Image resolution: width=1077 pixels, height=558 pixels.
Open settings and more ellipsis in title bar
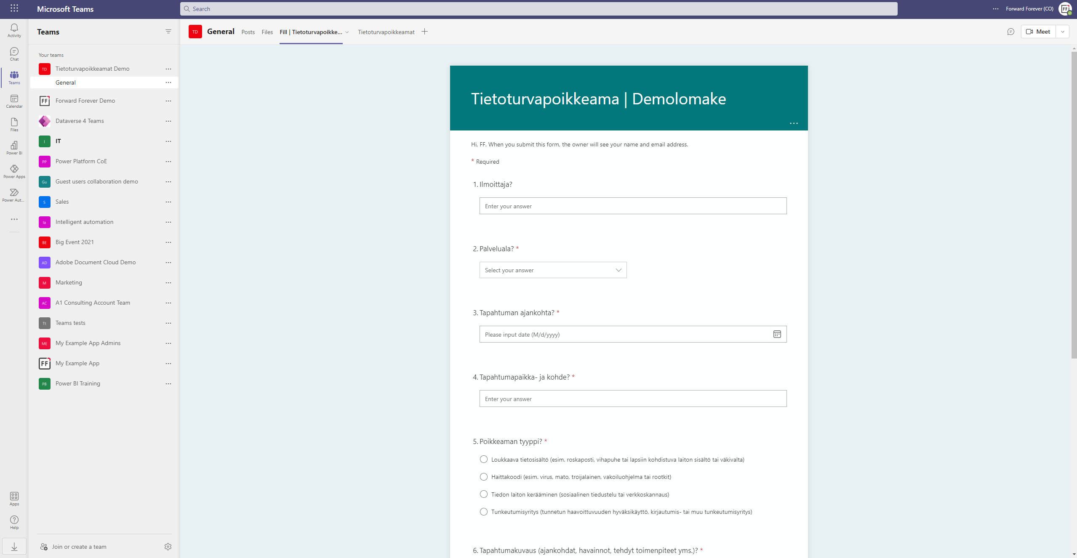pyautogui.click(x=995, y=9)
